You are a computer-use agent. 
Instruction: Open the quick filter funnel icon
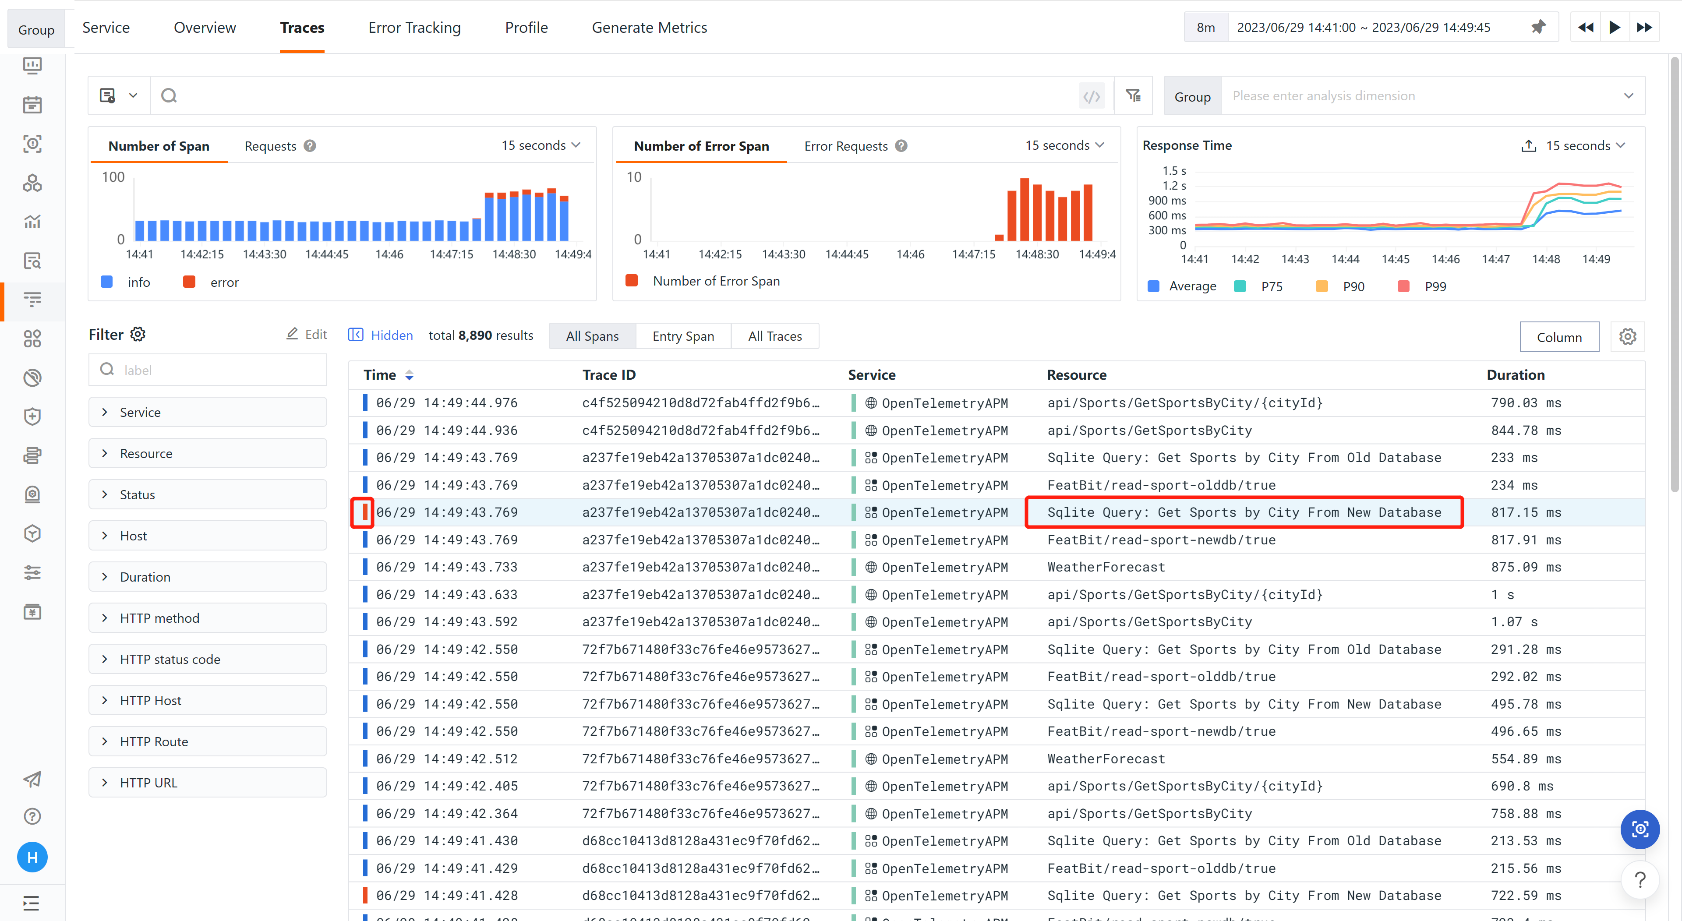(1133, 96)
